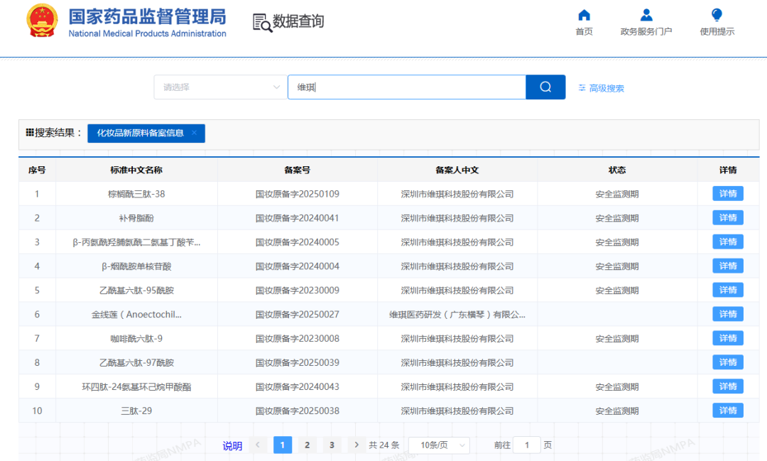
Task: Click the 标准中文名称 column header
Action: point(136,170)
